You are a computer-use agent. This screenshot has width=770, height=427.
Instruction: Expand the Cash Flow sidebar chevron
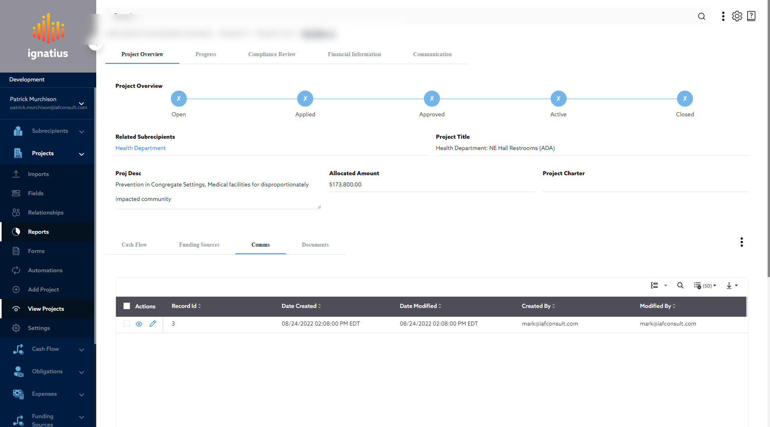(81, 350)
